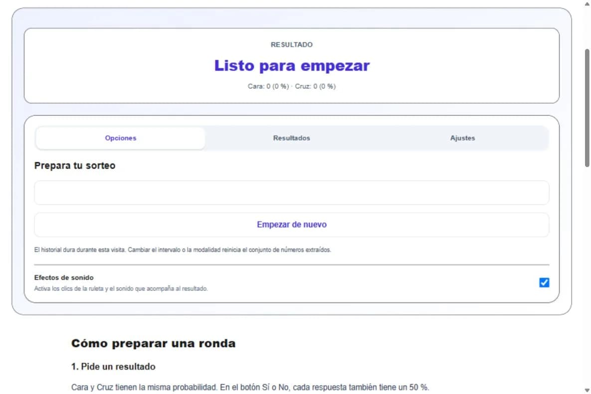Image resolution: width=591 pixels, height=394 pixels.
Task: Click the 'Activa los clics de la ruleta' description
Action: (121, 288)
